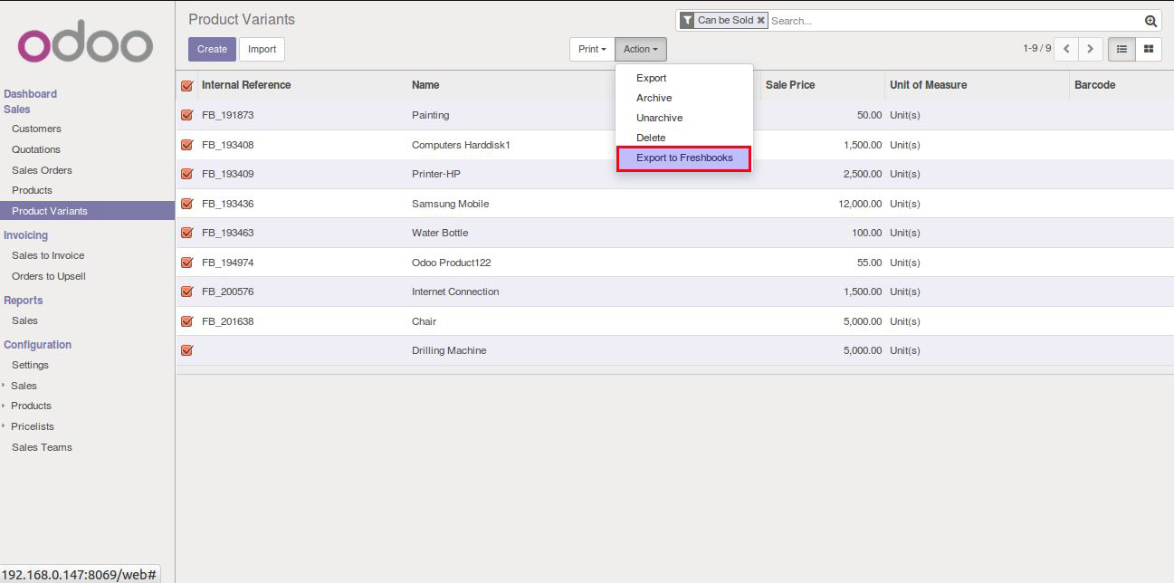Expand the Sales configuration submenu

(x=24, y=386)
